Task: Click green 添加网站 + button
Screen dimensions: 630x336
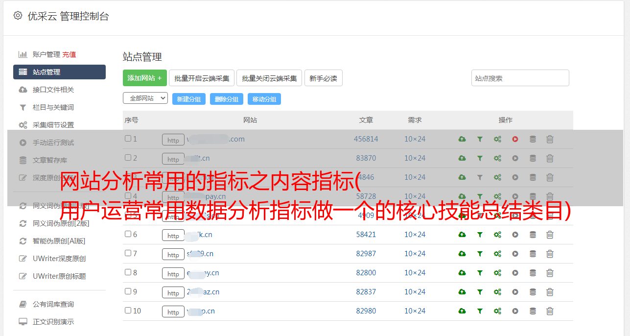Action: point(145,78)
